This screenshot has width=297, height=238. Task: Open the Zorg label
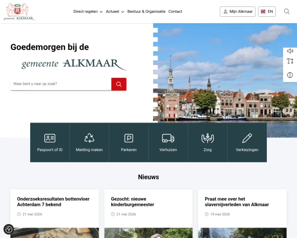(207, 150)
